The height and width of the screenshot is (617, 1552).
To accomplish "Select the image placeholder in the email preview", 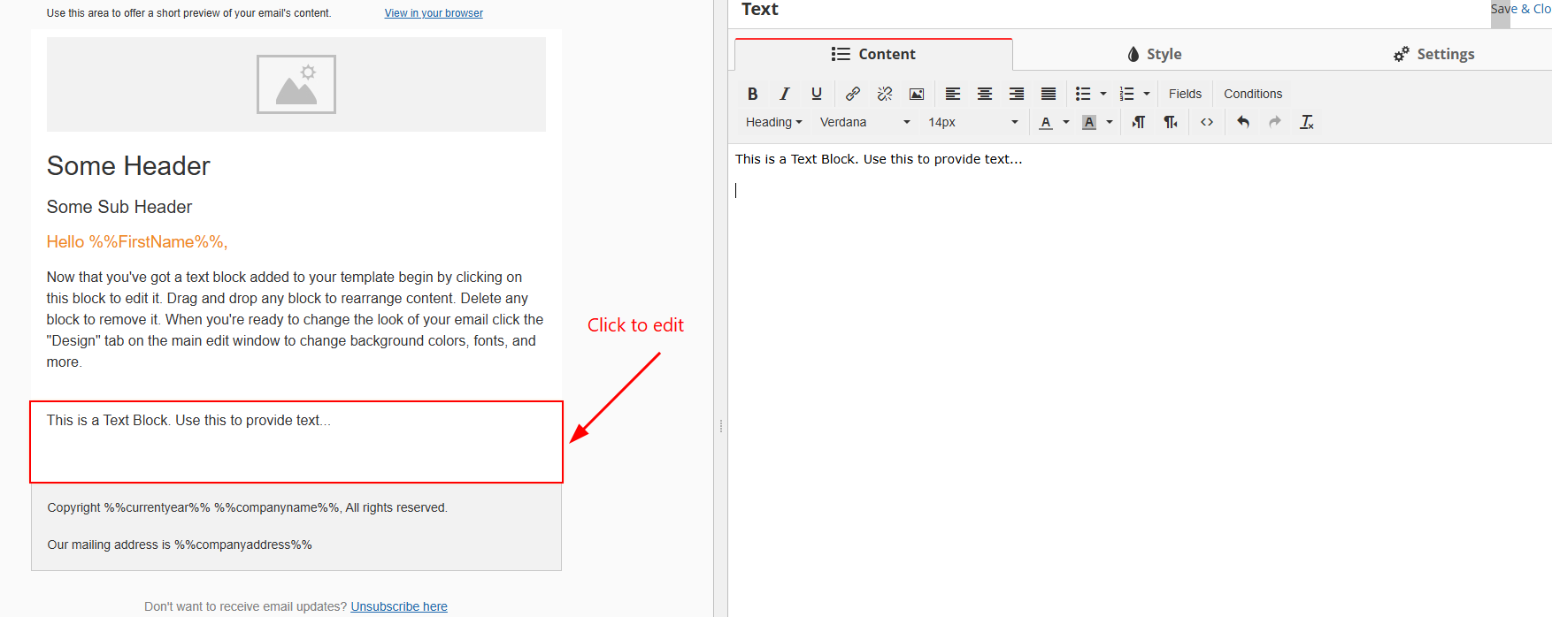I will [296, 84].
